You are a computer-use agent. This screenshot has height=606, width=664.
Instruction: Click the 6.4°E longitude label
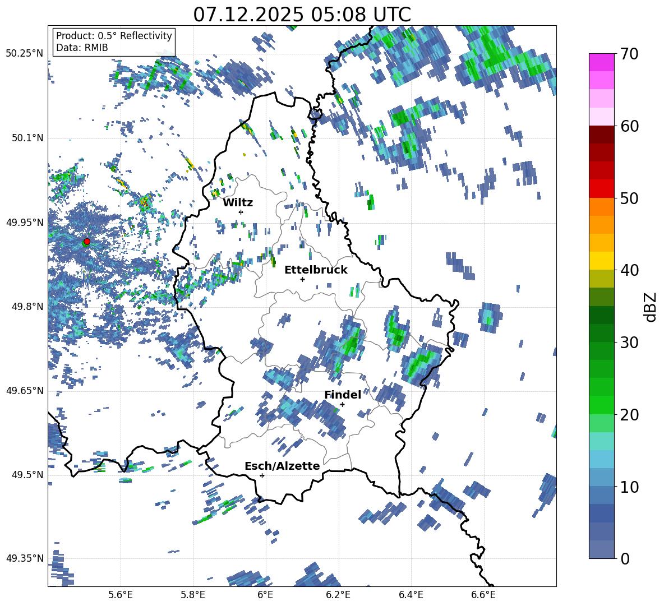(411, 595)
